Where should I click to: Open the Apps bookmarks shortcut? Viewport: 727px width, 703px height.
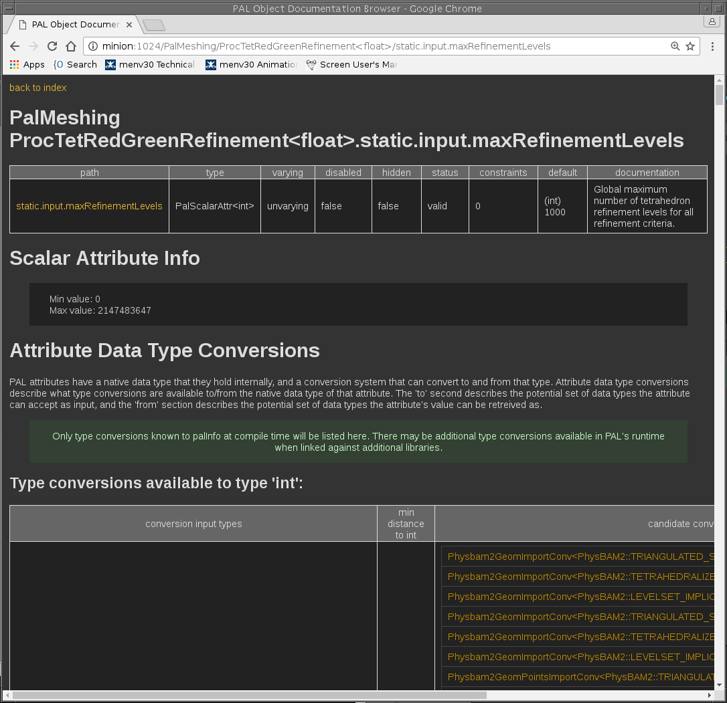point(27,65)
